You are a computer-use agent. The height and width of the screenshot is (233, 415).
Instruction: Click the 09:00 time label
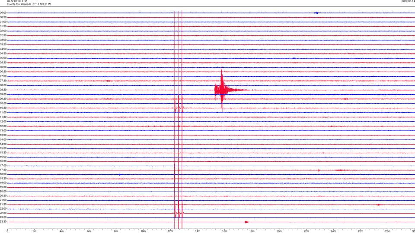coord(3,94)
